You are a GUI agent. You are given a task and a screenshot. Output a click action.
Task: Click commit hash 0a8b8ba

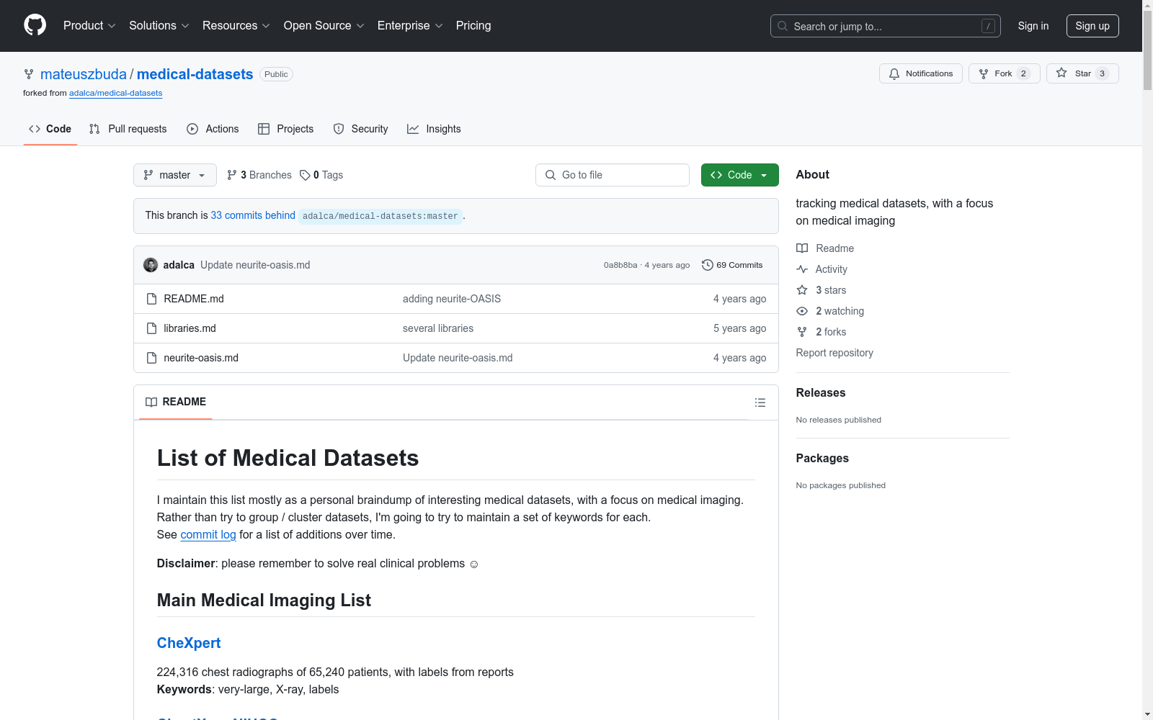[x=620, y=265]
